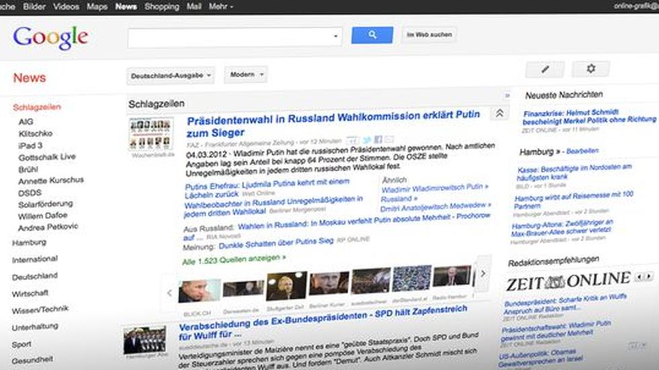Open the gear settings icon
Image resolution: width=659 pixels, height=370 pixels.
(x=590, y=68)
